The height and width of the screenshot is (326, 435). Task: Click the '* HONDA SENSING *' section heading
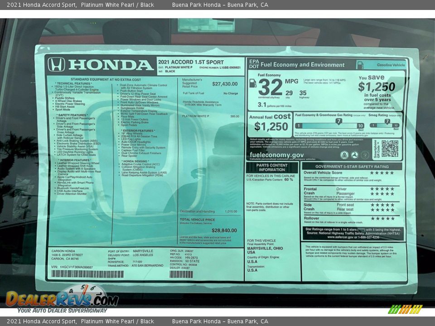point(135,161)
